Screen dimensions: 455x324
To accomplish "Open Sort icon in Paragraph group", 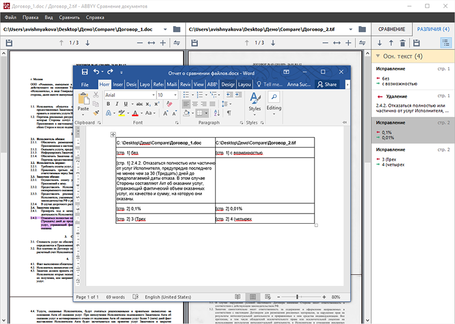I will 217,113.
